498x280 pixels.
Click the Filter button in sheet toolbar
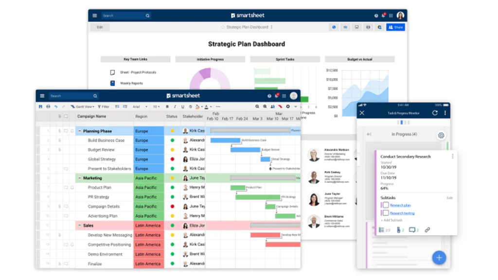click(104, 106)
